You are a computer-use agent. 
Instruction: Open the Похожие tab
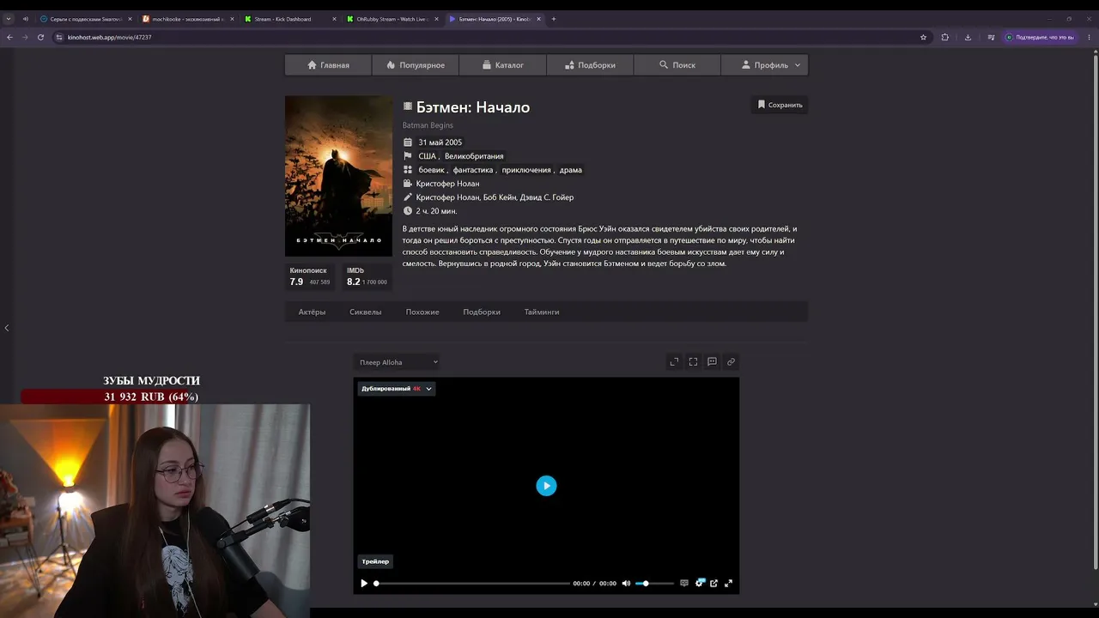tap(422, 312)
